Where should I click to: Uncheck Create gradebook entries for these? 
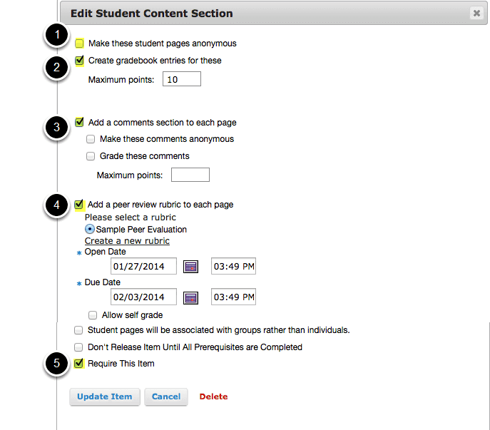[79, 60]
